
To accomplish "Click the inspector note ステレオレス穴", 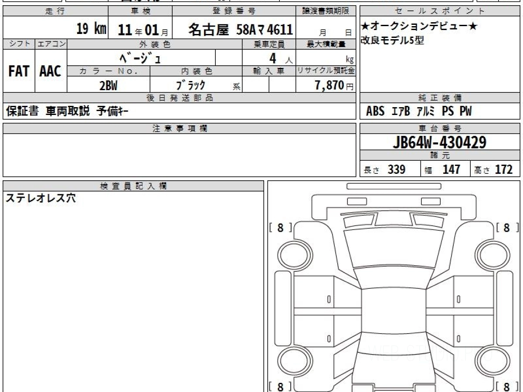I will (x=41, y=199).
